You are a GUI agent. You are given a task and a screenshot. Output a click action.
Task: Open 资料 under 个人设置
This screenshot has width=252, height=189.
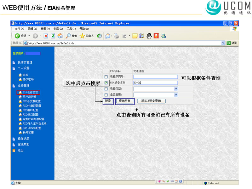pos(26,75)
